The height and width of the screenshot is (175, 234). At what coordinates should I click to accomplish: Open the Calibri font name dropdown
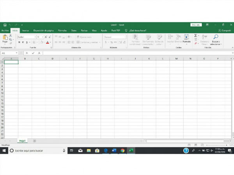[26, 37]
